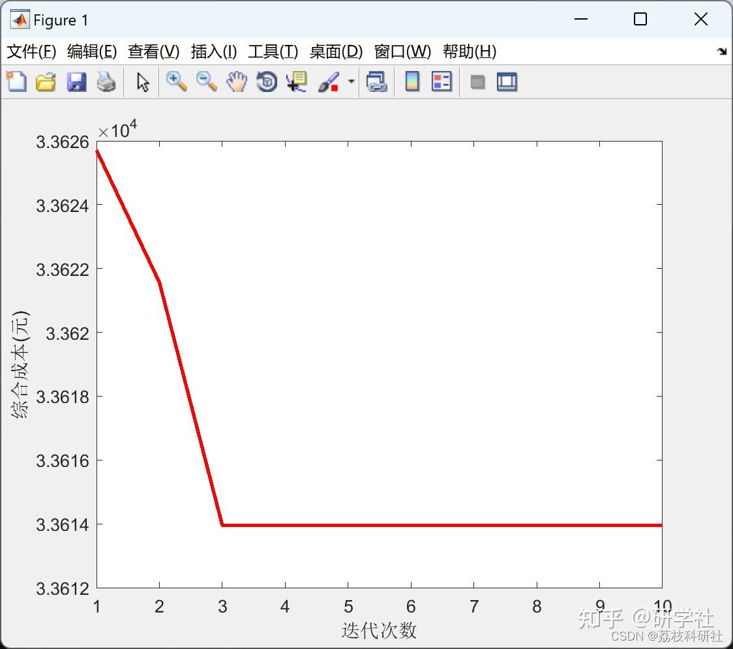Save the figure with the floppy disk icon
This screenshot has height=649, width=733.
tap(76, 82)
